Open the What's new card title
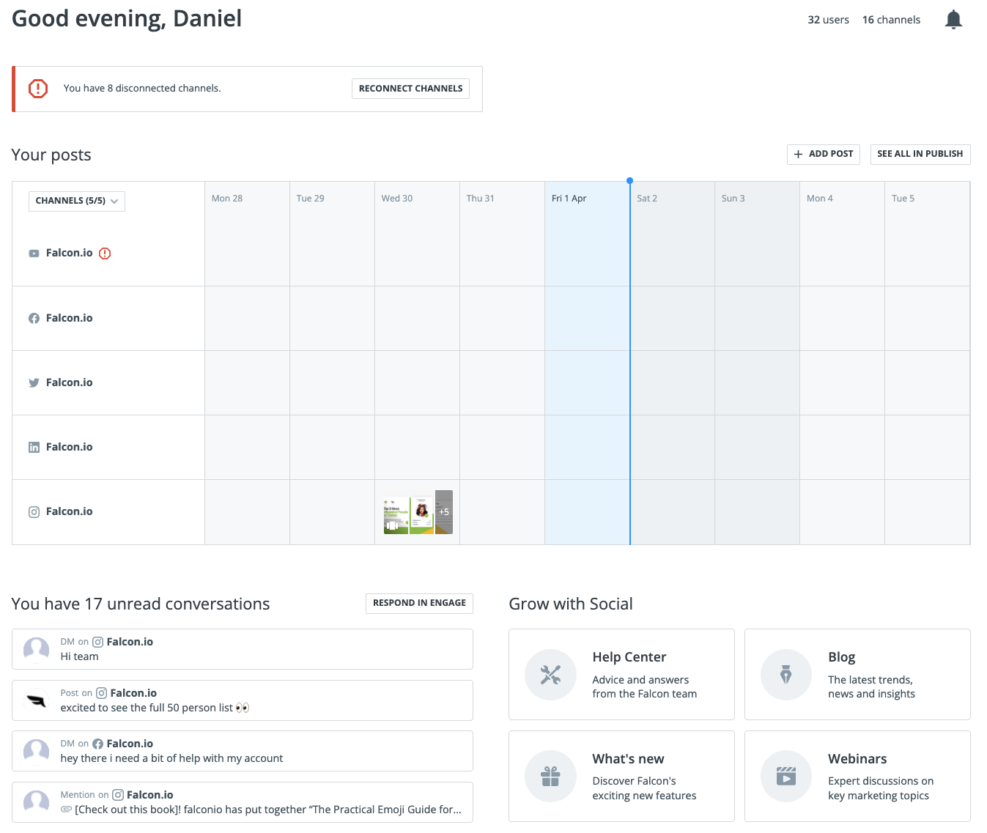This screenshot has width=987, height=833. [x=629, y=759]
